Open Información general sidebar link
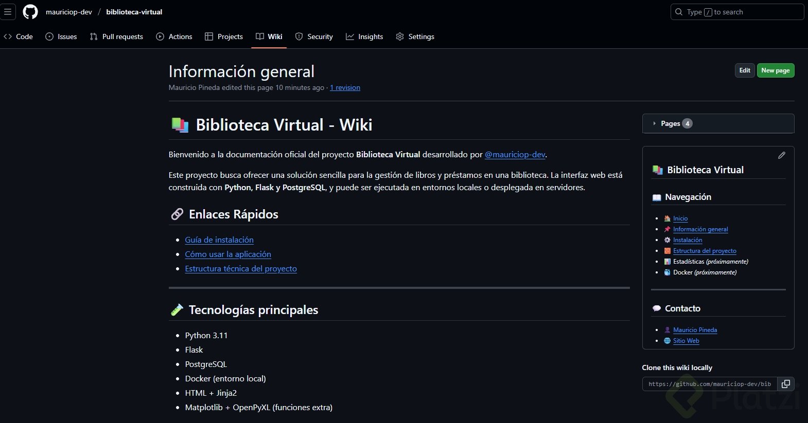 700,229
